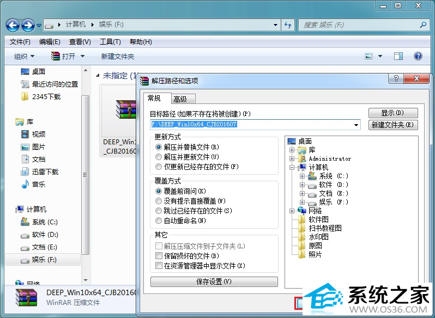435x318 pixels.
Task: Collapse the 计算机 node in dialog tree
Action: [x=292, y=167]
